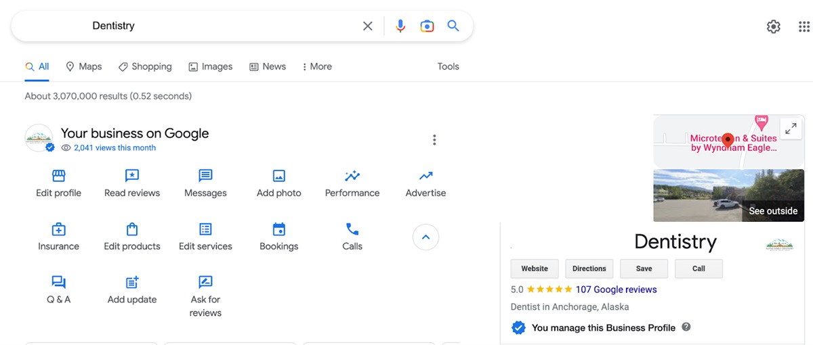This screenshot has height=345, width=813.
Task: Click the Add photo icon
Action: (x=279, y=176)
